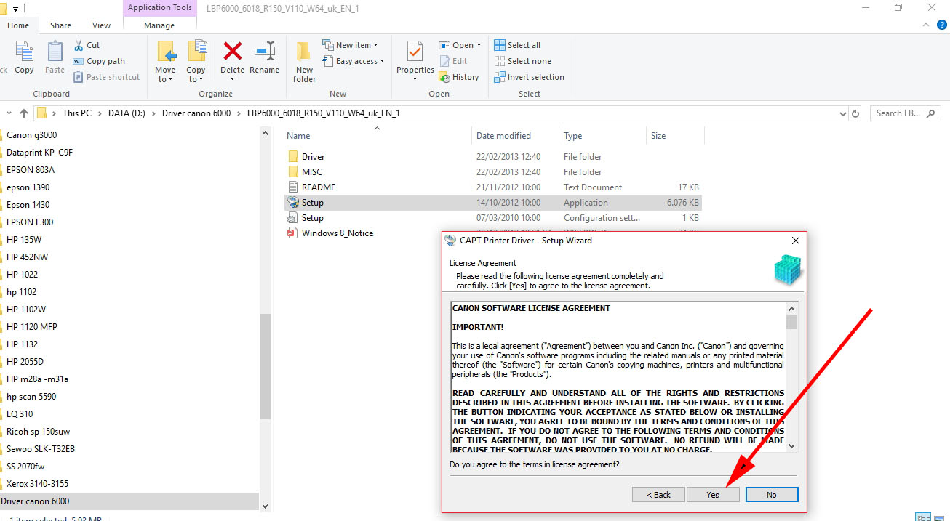The image size is (950, 521).
Task: Expand the Copy to dropdown
Action: 196,78
